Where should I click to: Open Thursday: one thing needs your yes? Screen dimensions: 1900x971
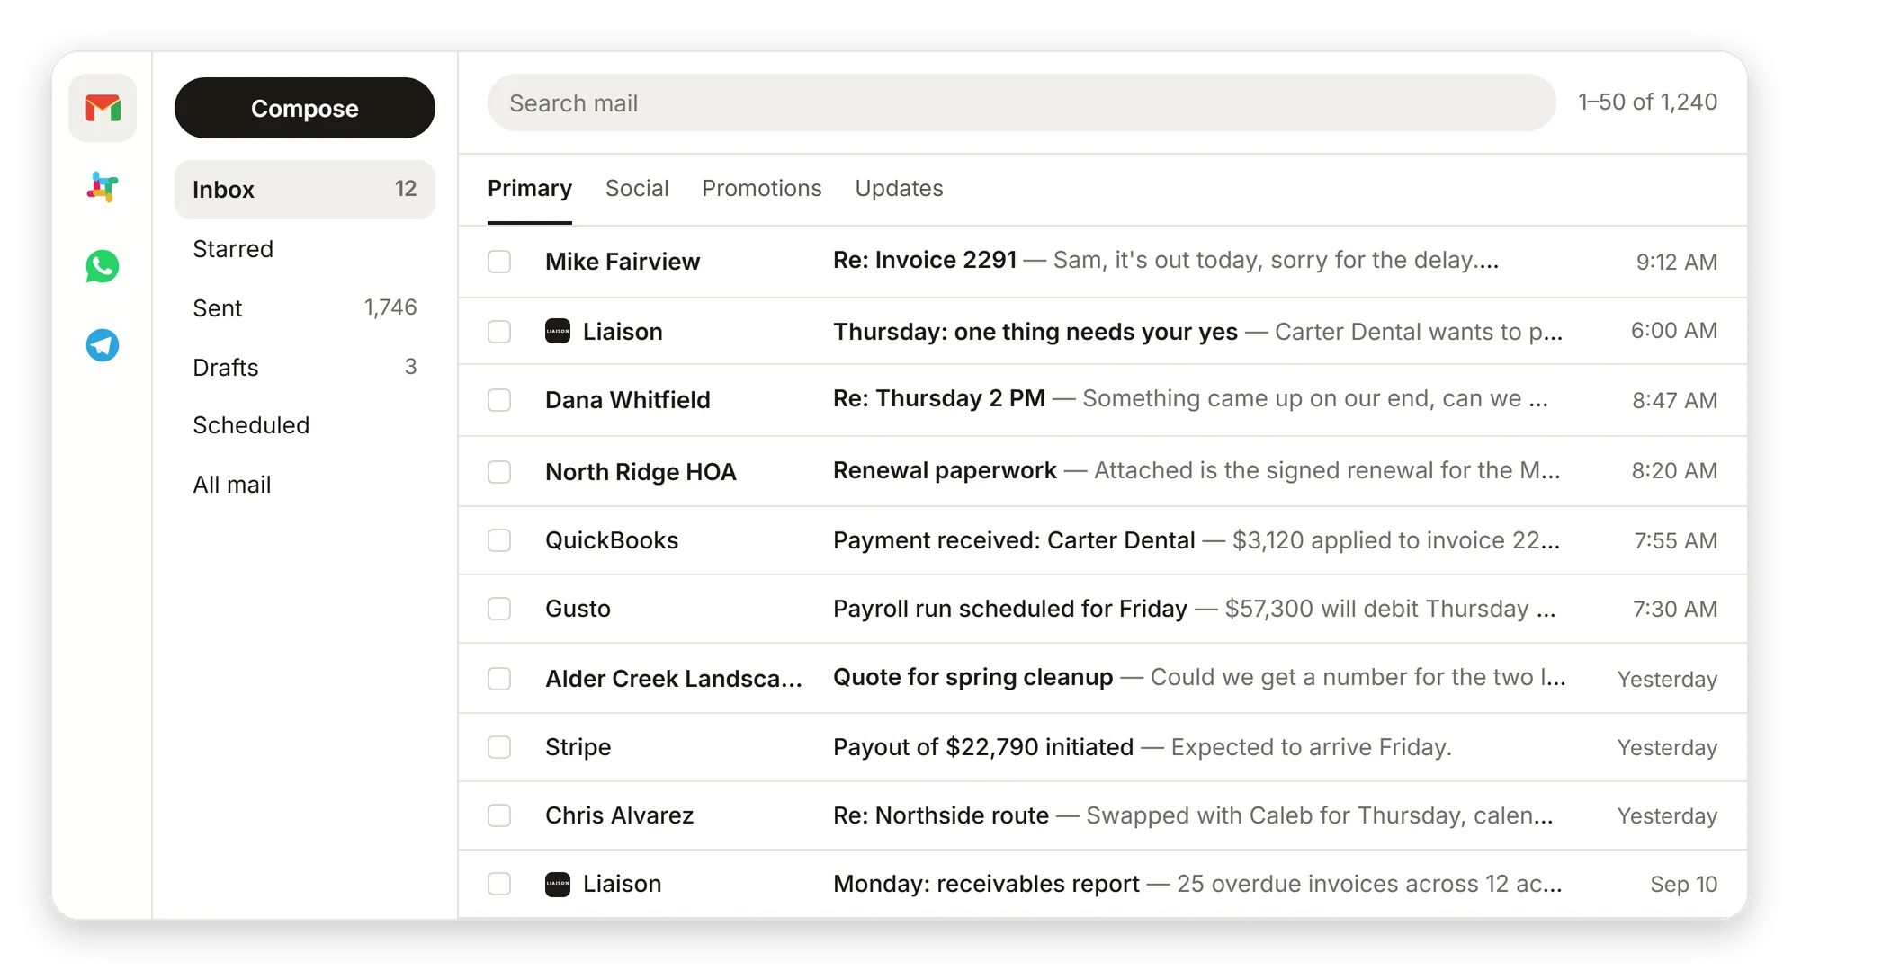1102,332
